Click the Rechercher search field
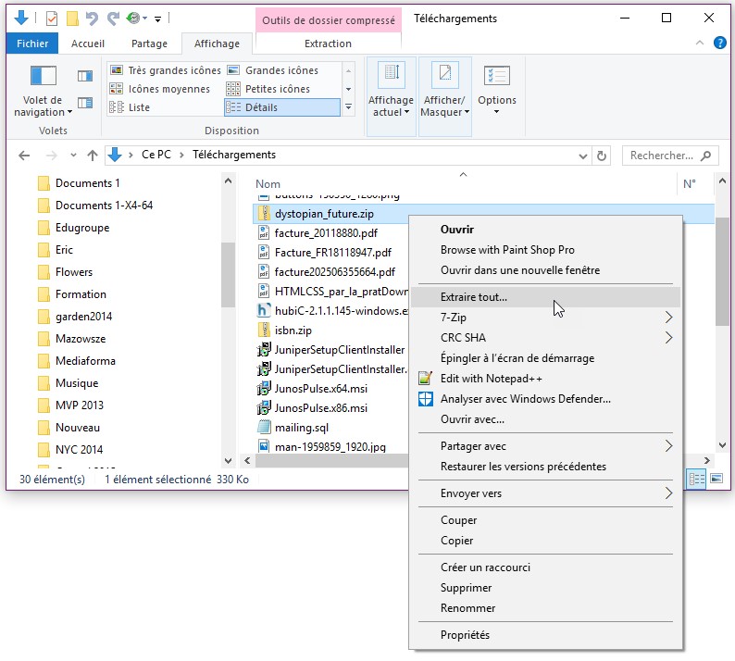 click(x=662, y=156)
